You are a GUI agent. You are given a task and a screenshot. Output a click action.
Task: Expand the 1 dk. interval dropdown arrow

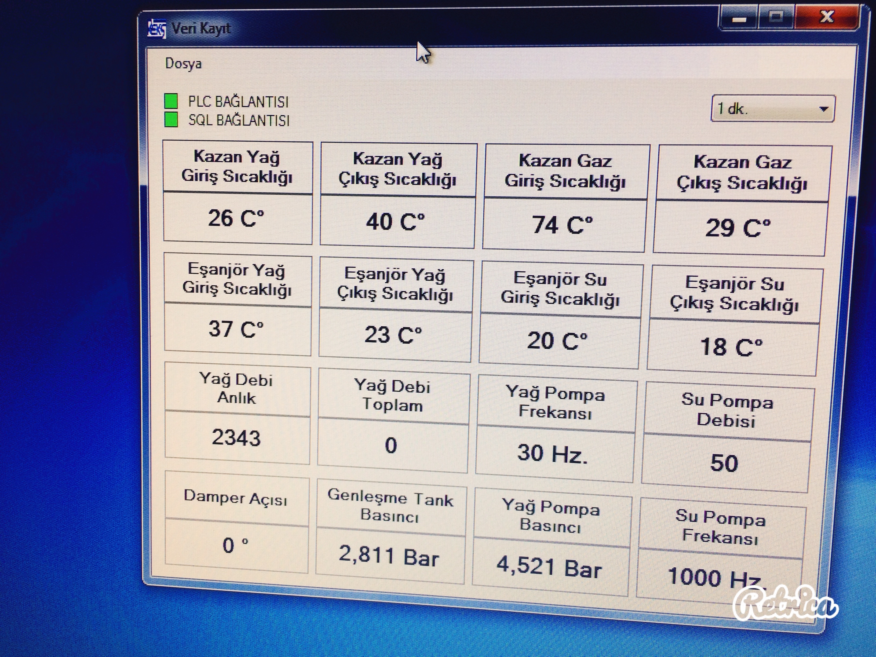[823, 109]
